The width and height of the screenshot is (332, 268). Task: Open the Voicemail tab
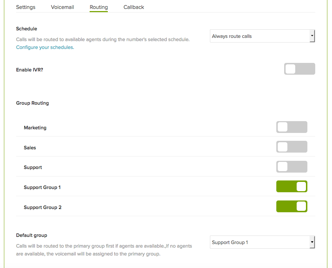coord(62,7)
